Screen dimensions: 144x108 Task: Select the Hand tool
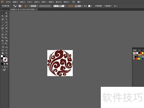[3, 53]
